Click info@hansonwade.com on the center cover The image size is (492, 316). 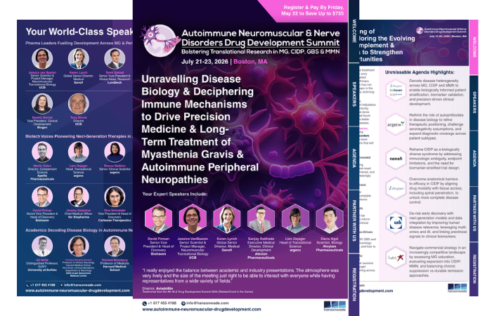(207, 303)
